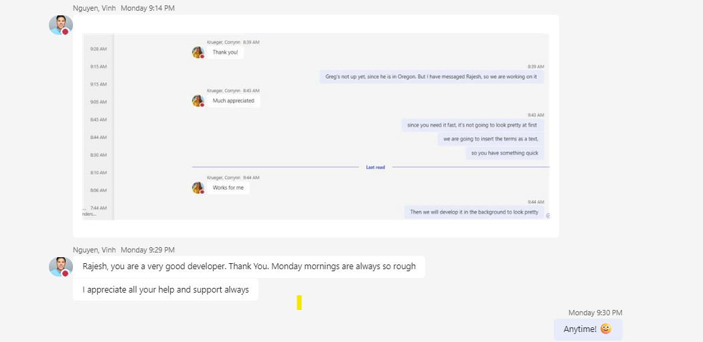The height and width of the screenshot is (342, 703).
Task: Click Krueger Corrynn's avatar beside Works for me
Action: point(198,188)
